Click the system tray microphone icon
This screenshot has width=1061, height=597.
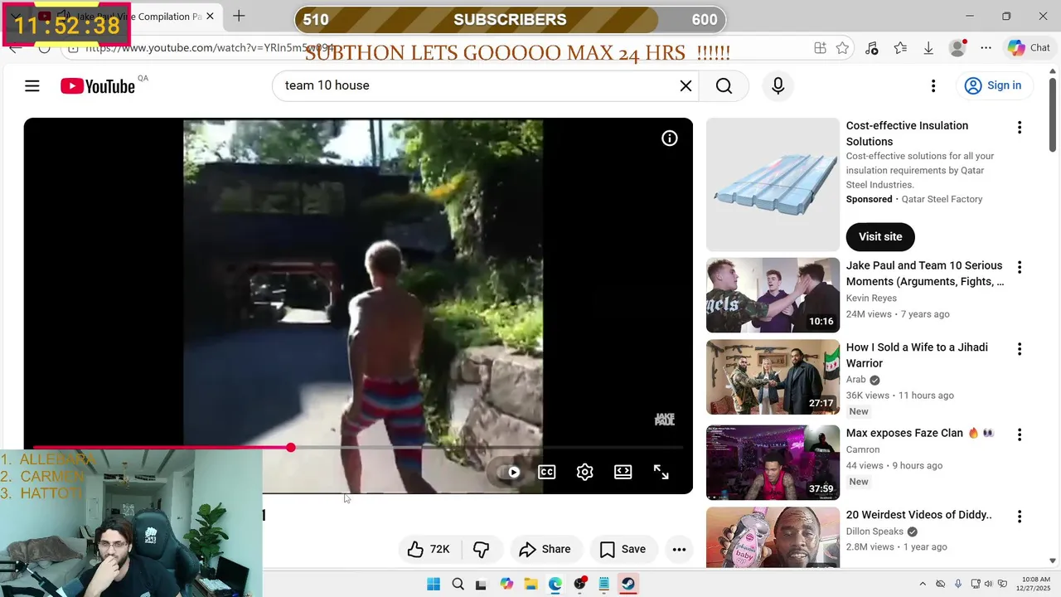click(958, 584)
